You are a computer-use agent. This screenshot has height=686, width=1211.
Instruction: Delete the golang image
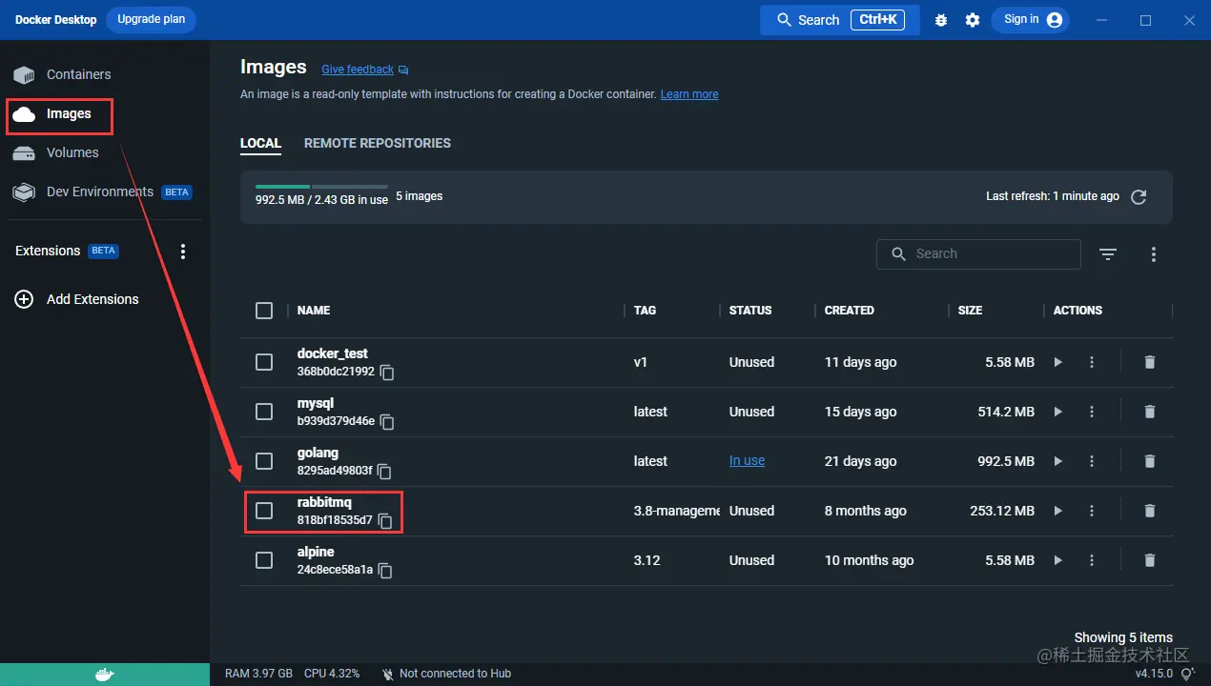coord(1150,461)
